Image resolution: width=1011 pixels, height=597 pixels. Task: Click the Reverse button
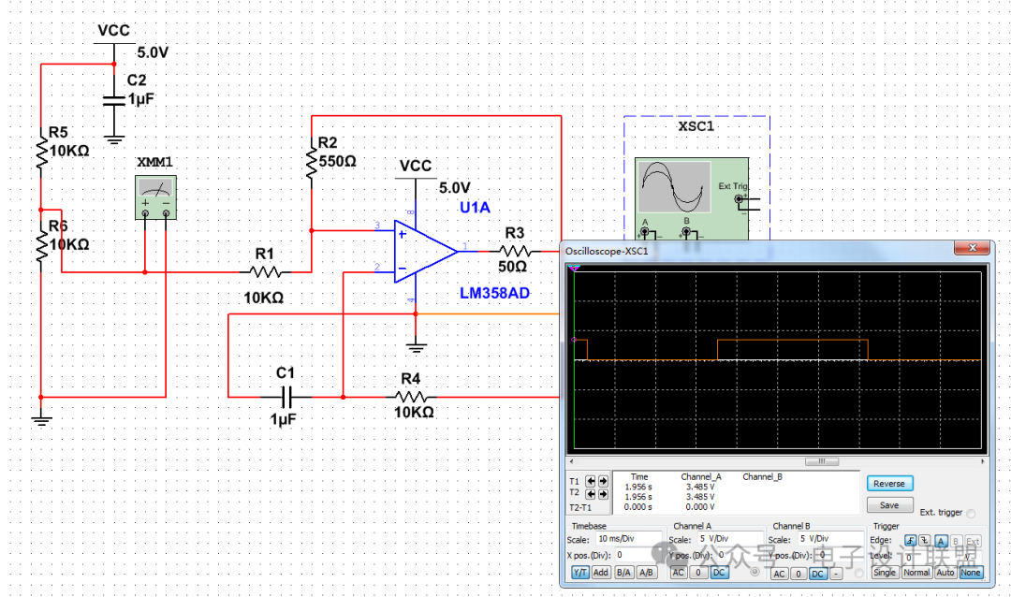(889, 484)
